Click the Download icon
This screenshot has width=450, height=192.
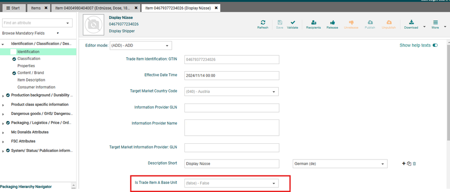tap(411, 23)
